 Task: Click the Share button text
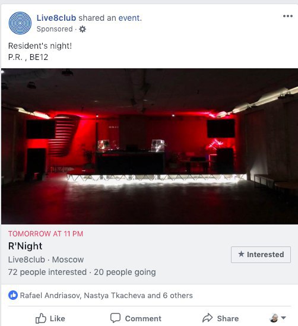click(228, 318)
